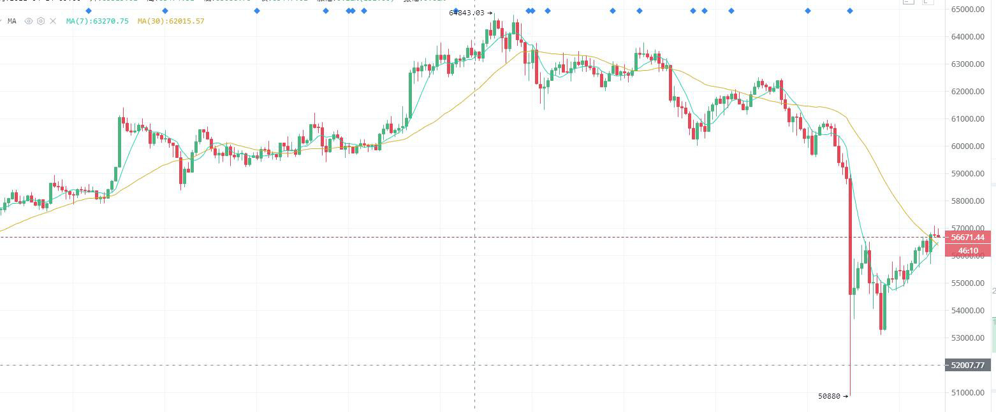Viewport: 996px width, 412px height.
Task: Toggle MA indicator visibility eye icon
Action: pos(29,21)
